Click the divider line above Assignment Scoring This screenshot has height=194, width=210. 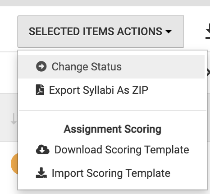(x=113, y=111)
